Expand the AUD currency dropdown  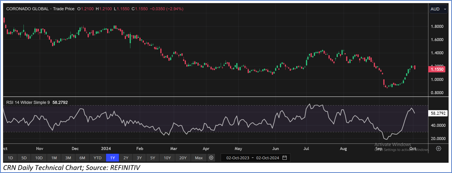(438, 9)
